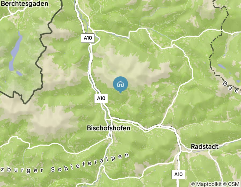Click the small lake beside the dash-dotted boundary
Screen dimensions: 241x187
click(222, 66)
